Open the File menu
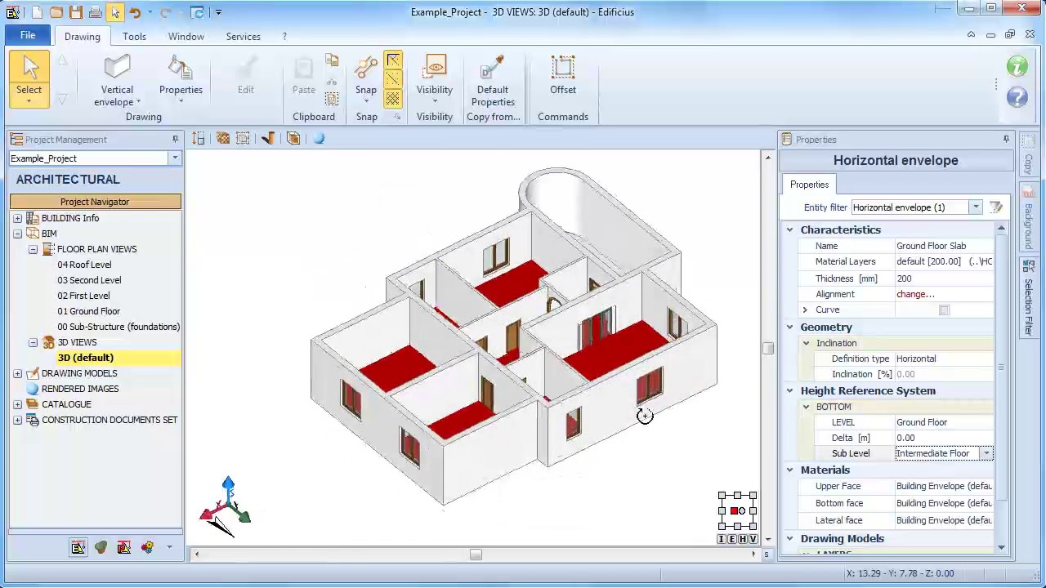Image resolution: width=1046 pixels, height=588 pixels. (28, 36)
